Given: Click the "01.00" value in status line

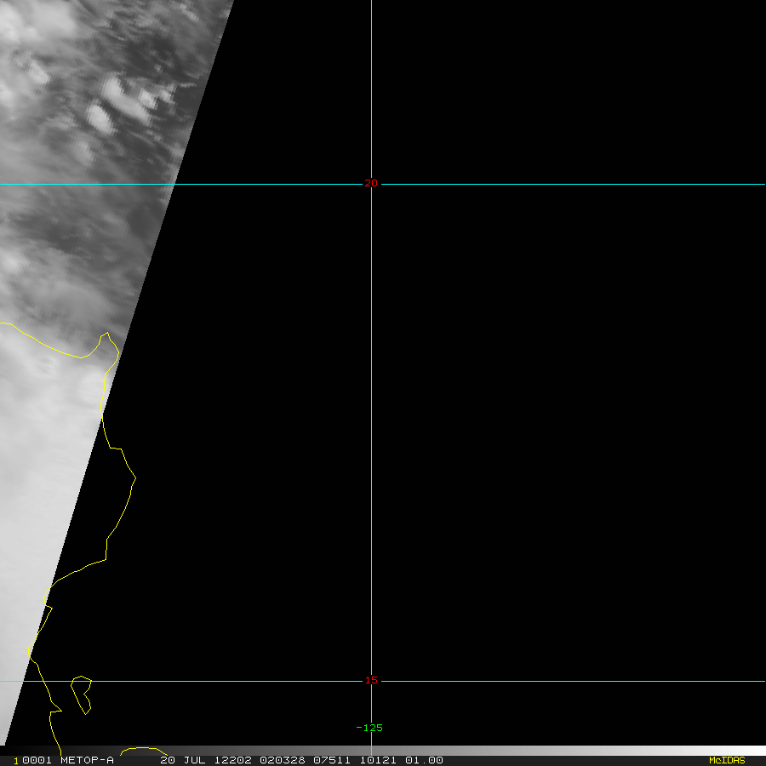Looking at the screenshot, I should (424, 760).
